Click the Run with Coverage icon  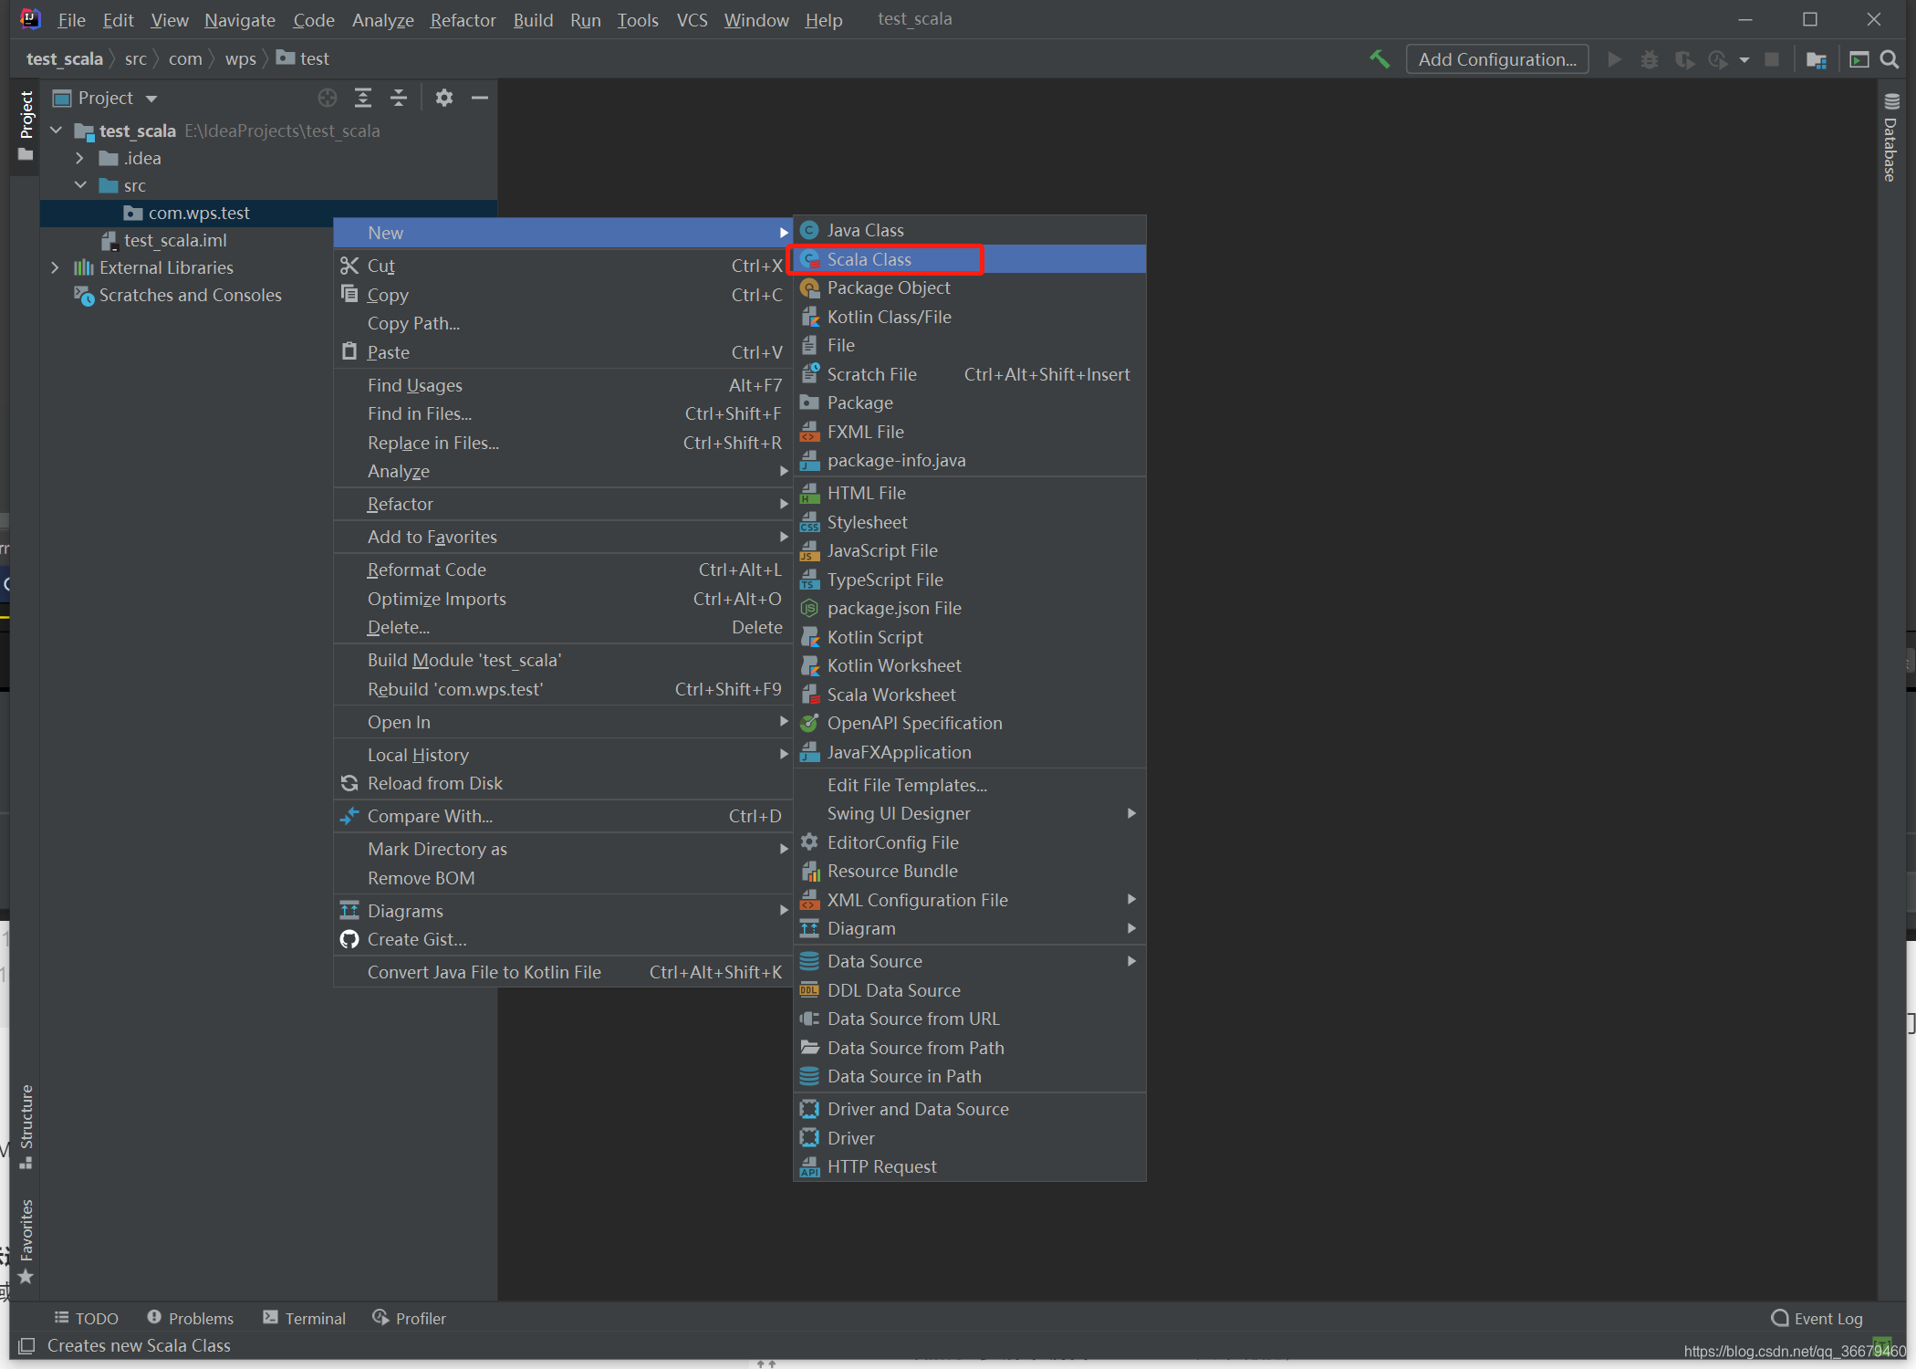click(1684, 59)
